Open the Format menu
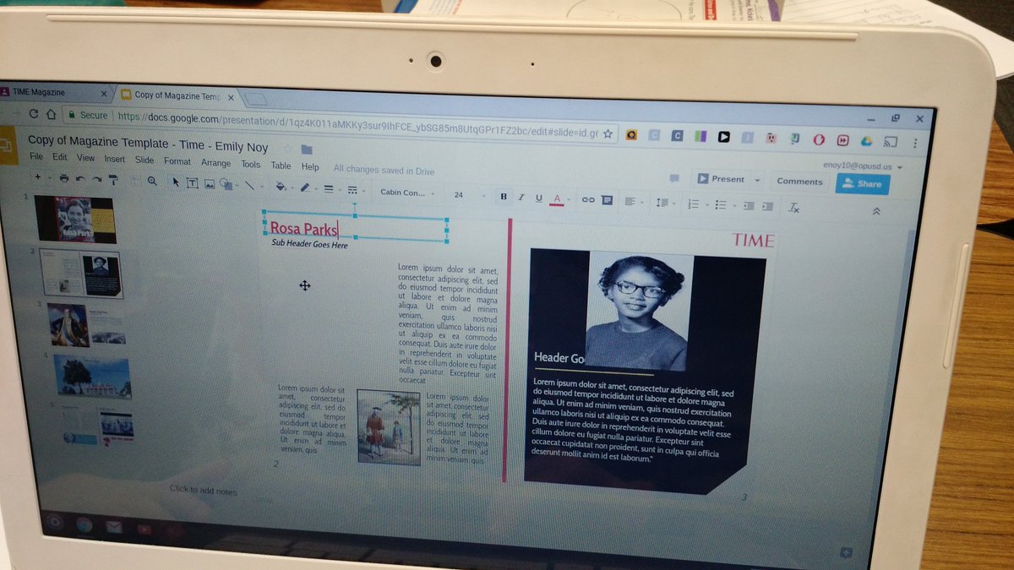The image size is (1014, 570). pyautogui.click(x=177, y=161)
